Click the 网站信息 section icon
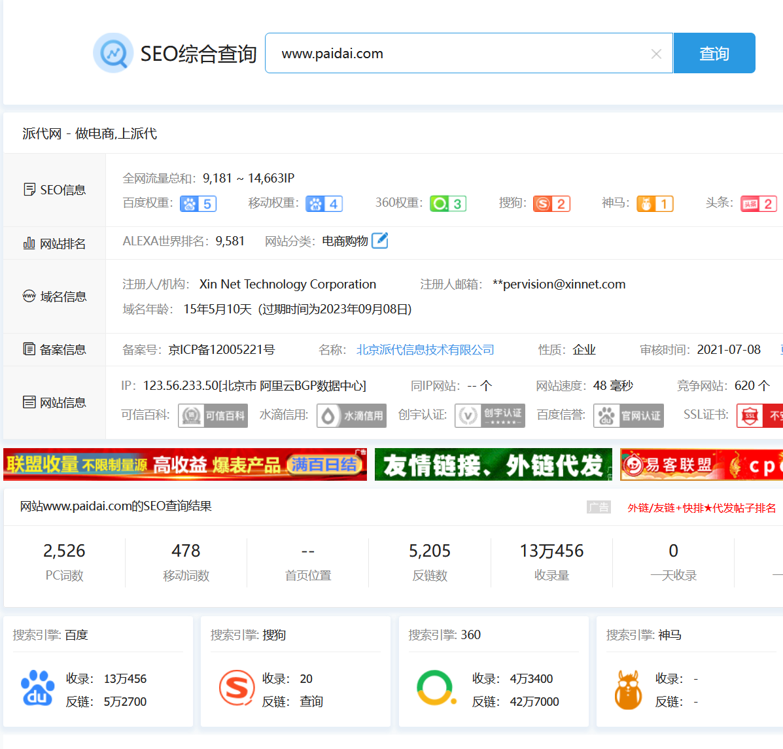This screenshot has width=783, height=749. click(x=29, y=402)
